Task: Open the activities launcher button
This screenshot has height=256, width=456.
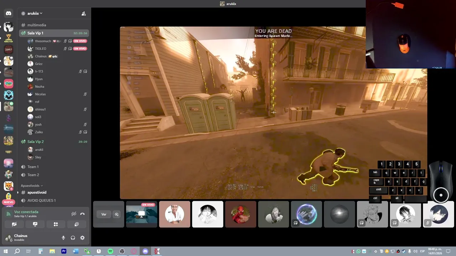Action: 56,224
